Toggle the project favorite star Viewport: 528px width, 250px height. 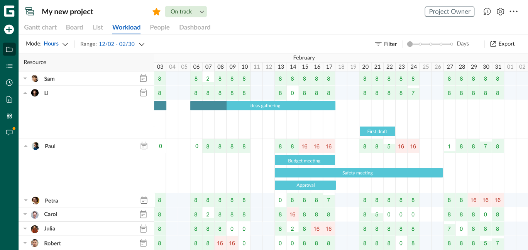pyautogui.click(x=156, y=12)
